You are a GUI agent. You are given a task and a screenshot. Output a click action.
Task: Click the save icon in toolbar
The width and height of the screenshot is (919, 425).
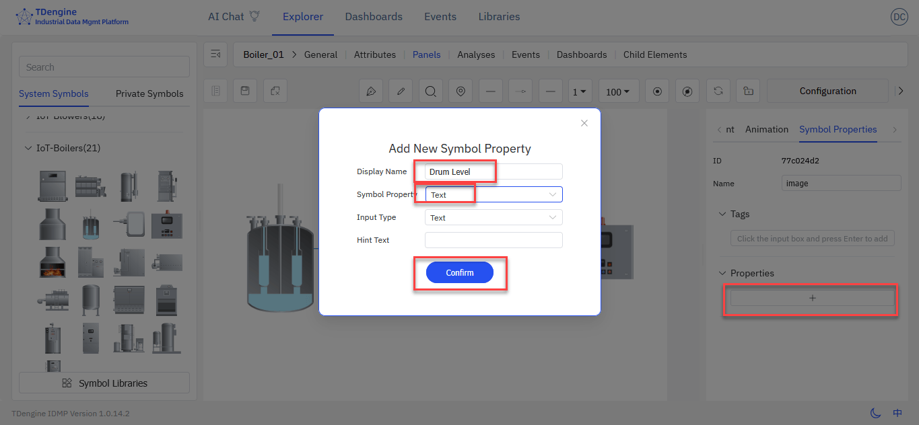point(245,91)
